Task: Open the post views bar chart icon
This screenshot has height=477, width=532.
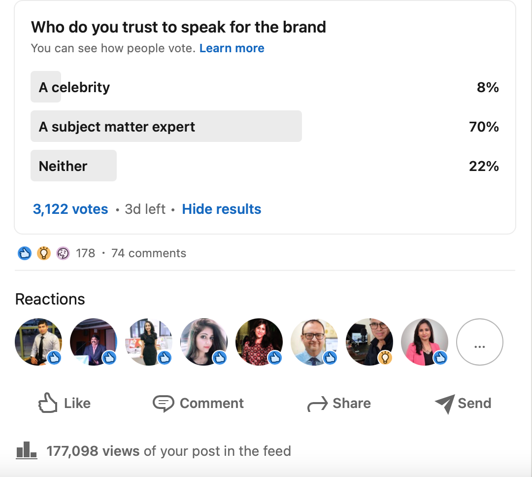Action: (27, 450)
